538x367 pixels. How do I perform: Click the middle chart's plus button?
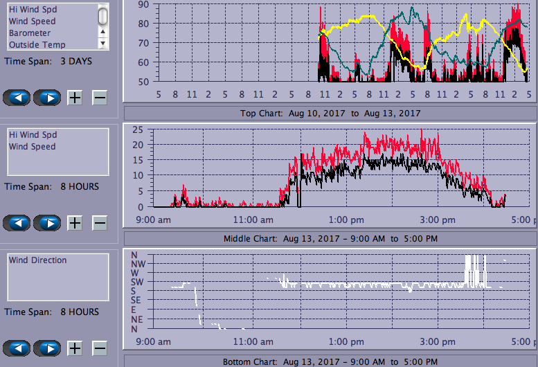point(75,223)
